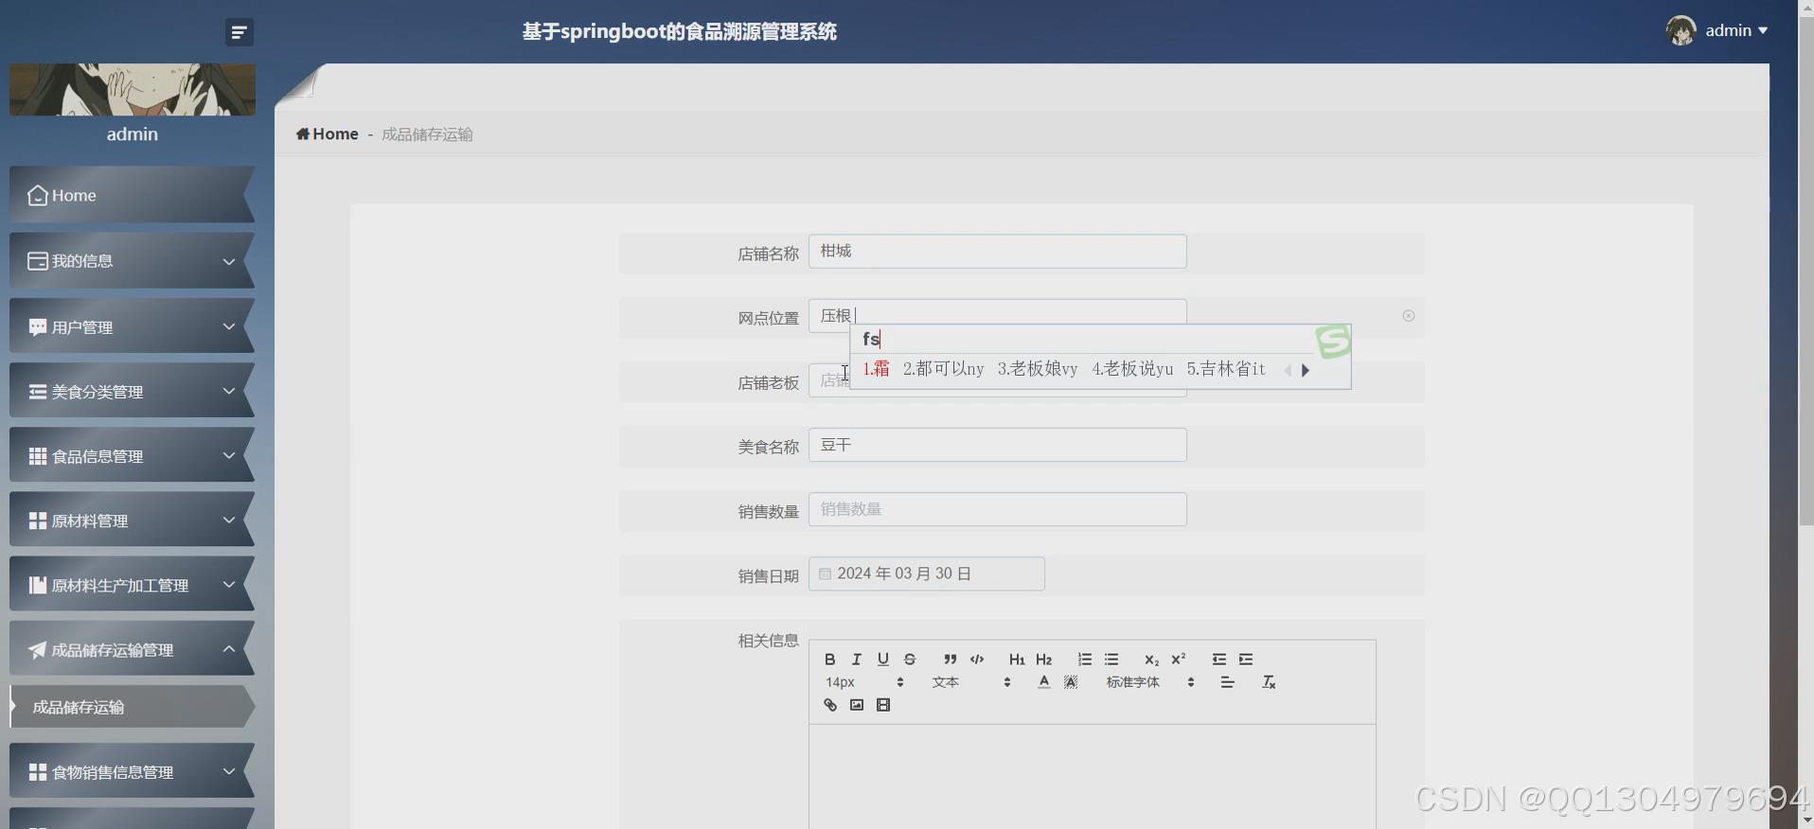Insert a code block in the editor

977,660
